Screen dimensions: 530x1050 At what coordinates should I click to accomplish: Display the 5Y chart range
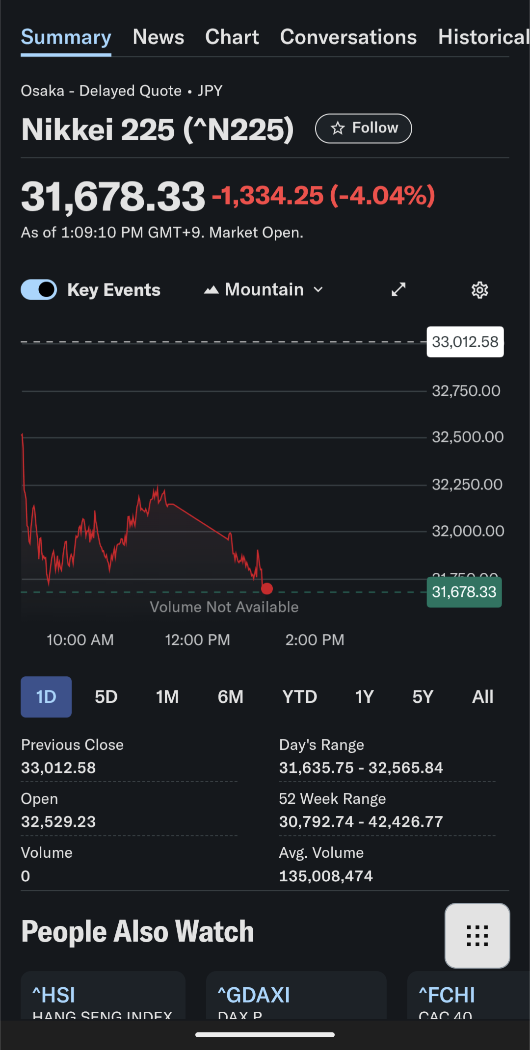click(423, 697)
